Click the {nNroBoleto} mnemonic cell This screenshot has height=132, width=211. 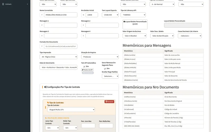[x=143, y=105]
